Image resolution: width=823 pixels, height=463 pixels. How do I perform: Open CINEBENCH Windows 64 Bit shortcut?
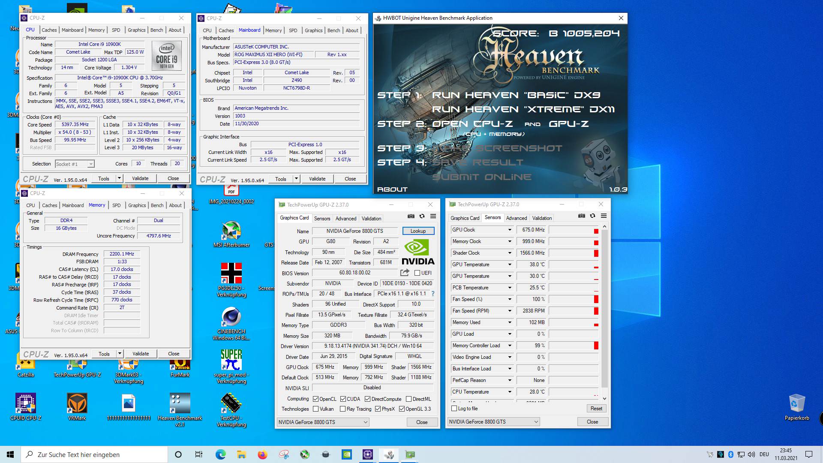(x=231, y=324)
